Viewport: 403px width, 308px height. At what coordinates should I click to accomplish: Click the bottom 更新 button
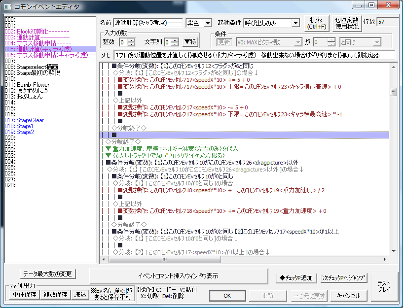(268, 296)
